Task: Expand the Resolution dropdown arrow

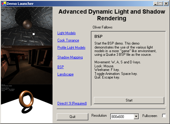Action: pyautogui.click(x=136, y=117)
